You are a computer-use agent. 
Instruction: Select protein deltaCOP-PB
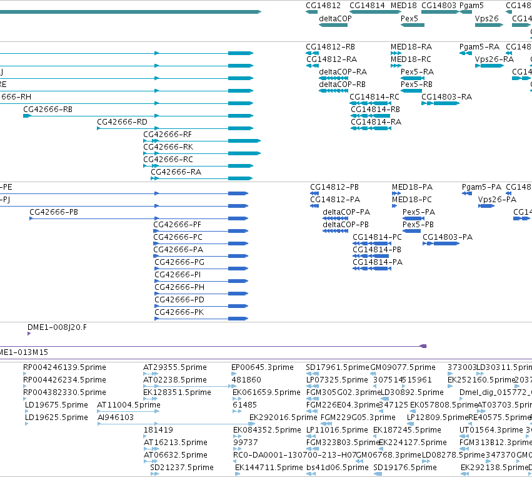(345, 225)
